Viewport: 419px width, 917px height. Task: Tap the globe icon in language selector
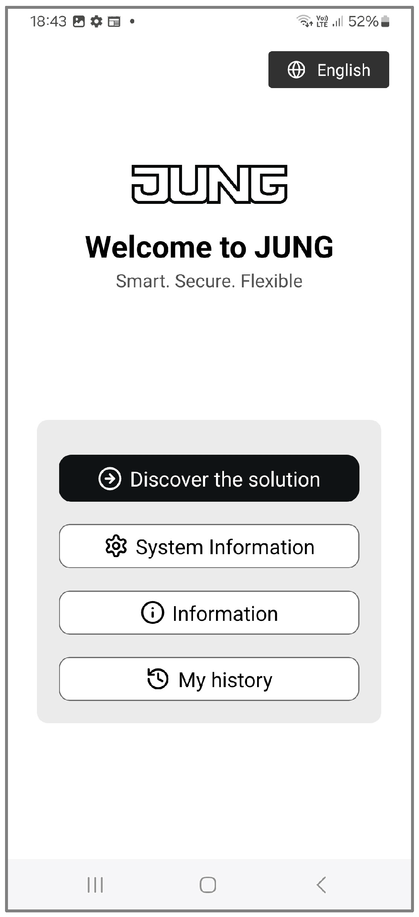[x=296, y=70]
